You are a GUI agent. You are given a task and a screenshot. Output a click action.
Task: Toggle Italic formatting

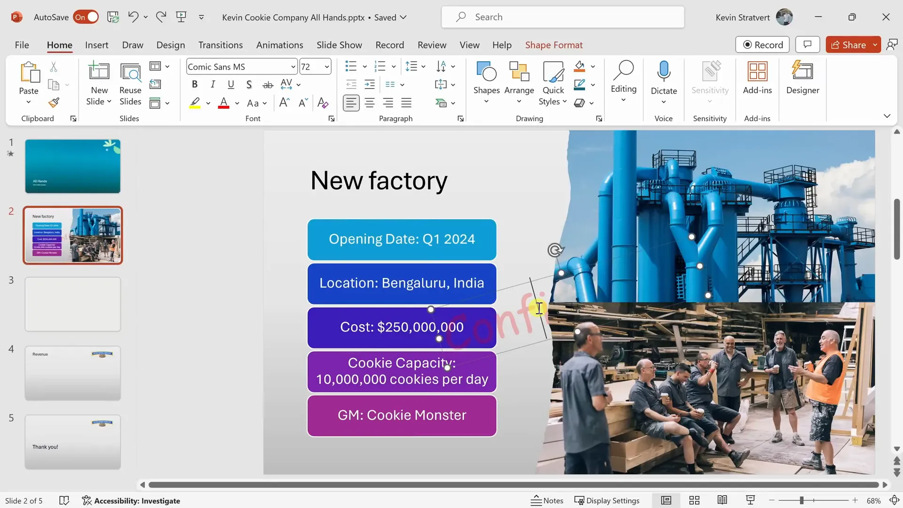[213, 85]
